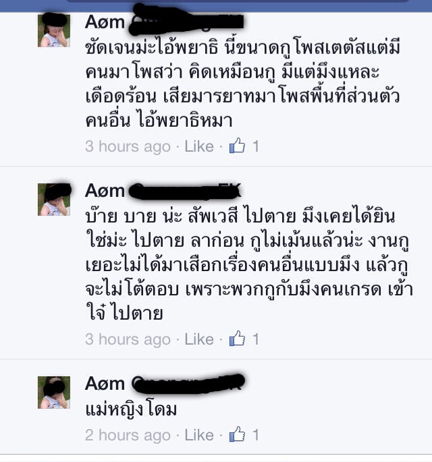The width and height of the screenshot is (432, 462).
Task: Tap the avatar next to บ๊าย บาย comment
Action: [x=54, y=200]
